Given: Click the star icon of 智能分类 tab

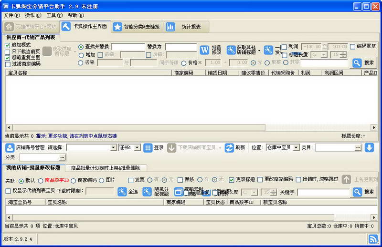Looking at the screenshot, I should 117,27.
